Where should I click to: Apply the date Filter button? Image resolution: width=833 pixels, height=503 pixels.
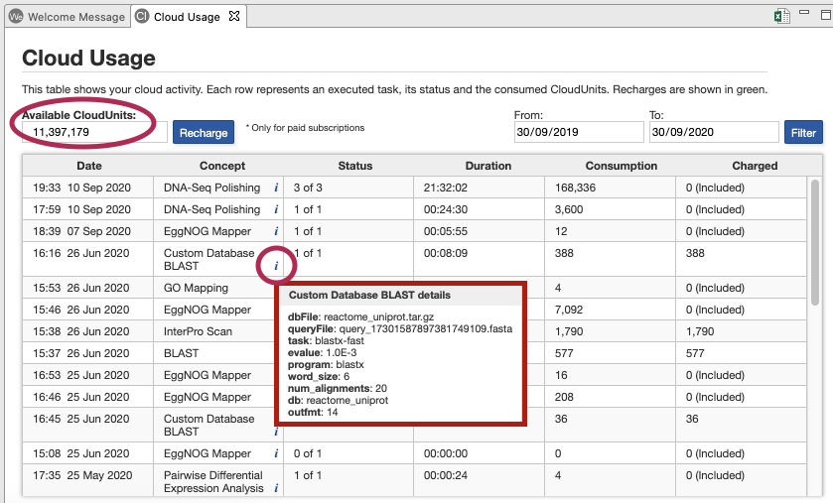tap(803, 132)
